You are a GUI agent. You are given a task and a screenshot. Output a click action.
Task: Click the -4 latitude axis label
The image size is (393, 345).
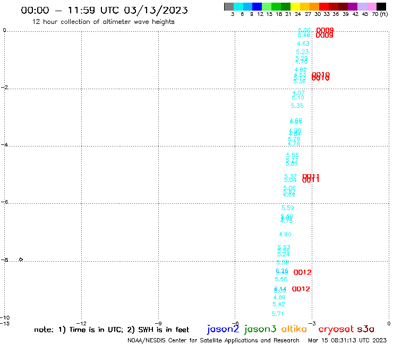click(x=4, y=144)
